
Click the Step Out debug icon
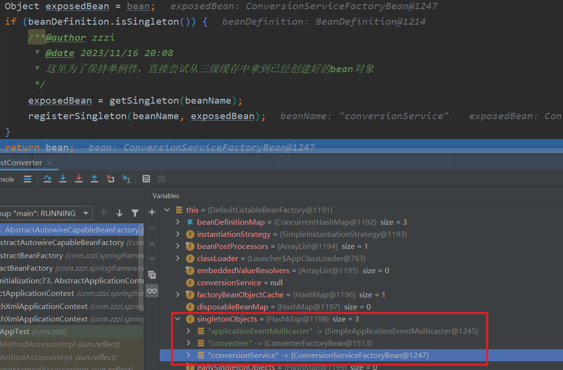(94, 179)
